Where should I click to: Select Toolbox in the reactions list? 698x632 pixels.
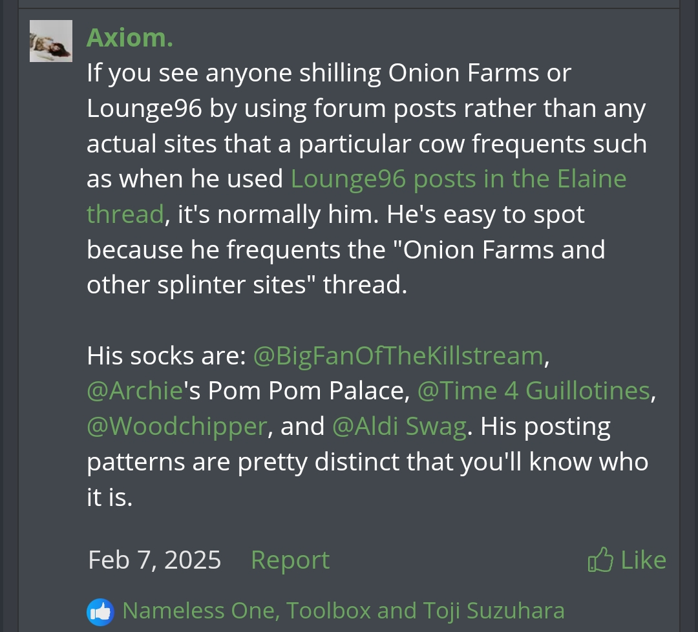click(329, 611)
